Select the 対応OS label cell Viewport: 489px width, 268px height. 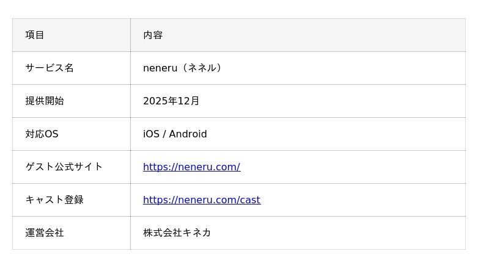click(72, 134)
